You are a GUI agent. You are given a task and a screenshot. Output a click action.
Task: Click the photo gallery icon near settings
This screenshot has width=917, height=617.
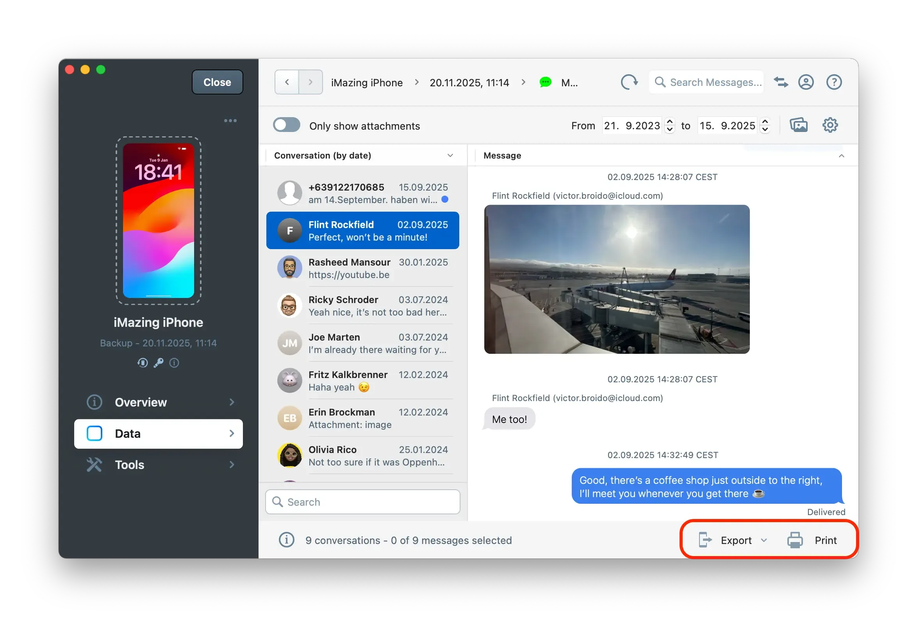pyautogui.click(x=799, y=125)
